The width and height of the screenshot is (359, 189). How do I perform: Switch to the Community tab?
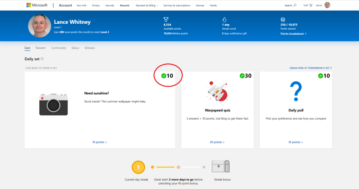pyautogui.click(x=58, y=48)
